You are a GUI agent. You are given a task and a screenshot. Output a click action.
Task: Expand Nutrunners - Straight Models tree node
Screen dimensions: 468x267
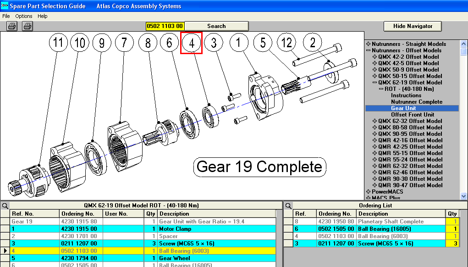368,44
